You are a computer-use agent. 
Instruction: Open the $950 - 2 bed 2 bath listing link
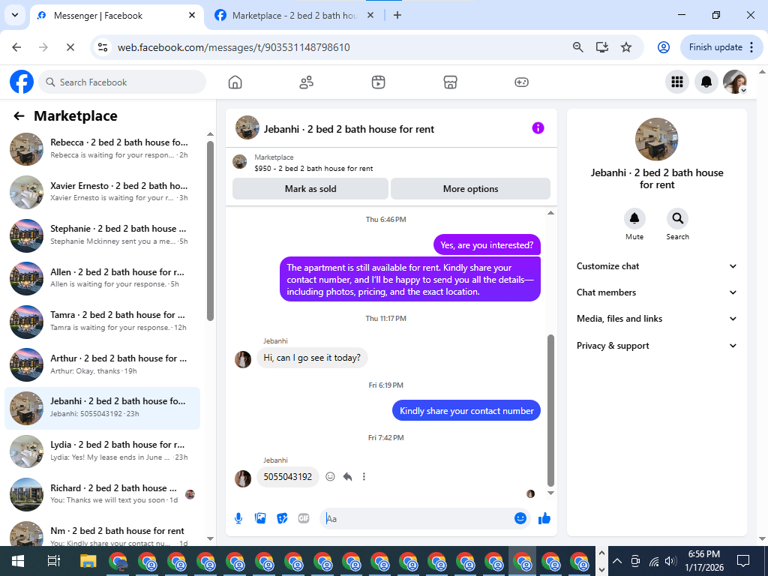[313, 169]
